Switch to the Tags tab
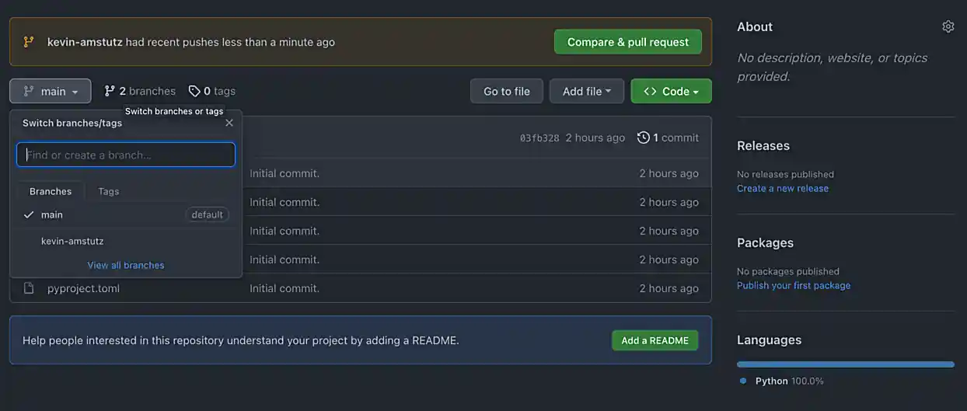Screen dimensions: 967x411 [x=108, y=191]
